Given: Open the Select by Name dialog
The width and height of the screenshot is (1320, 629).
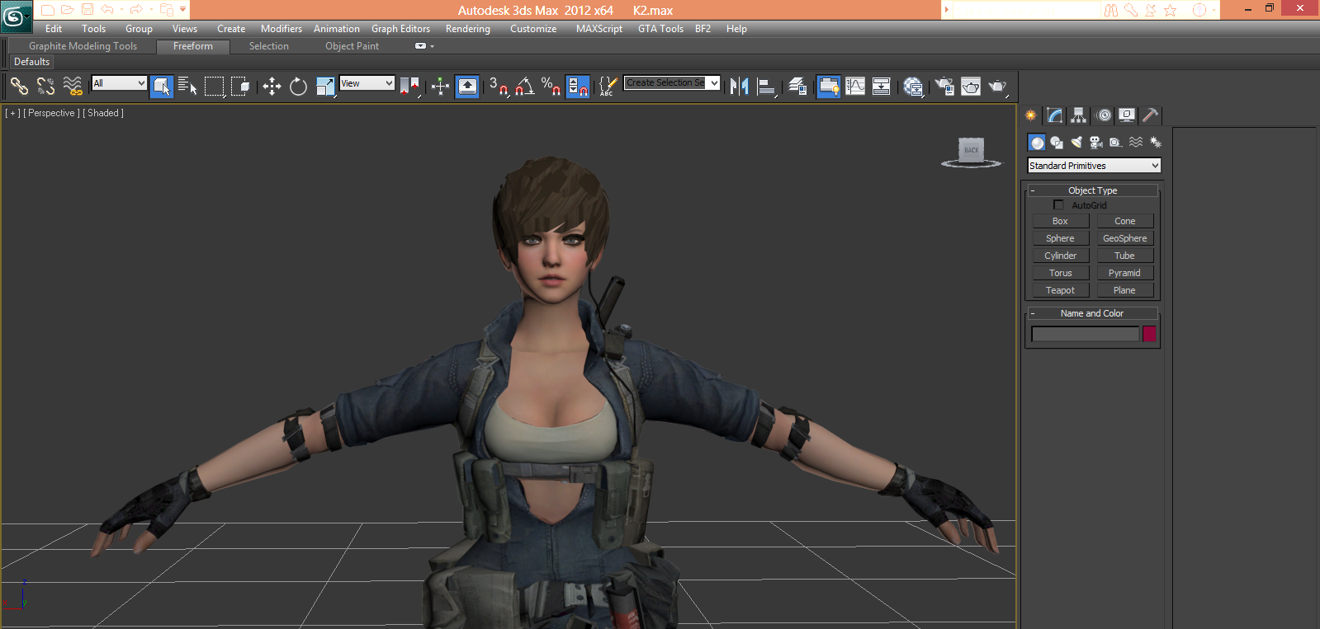Looking at the screenshot, I should point(187,86).
